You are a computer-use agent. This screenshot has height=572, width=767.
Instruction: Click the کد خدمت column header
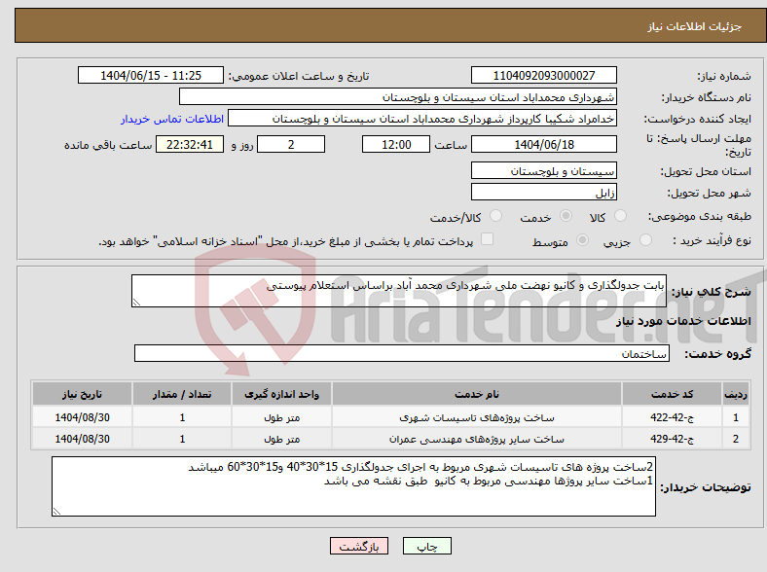(673, 394)
